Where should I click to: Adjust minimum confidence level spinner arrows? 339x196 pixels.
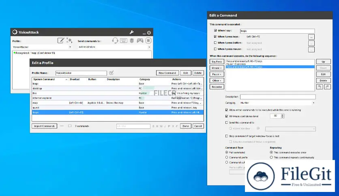pos(283,116)
